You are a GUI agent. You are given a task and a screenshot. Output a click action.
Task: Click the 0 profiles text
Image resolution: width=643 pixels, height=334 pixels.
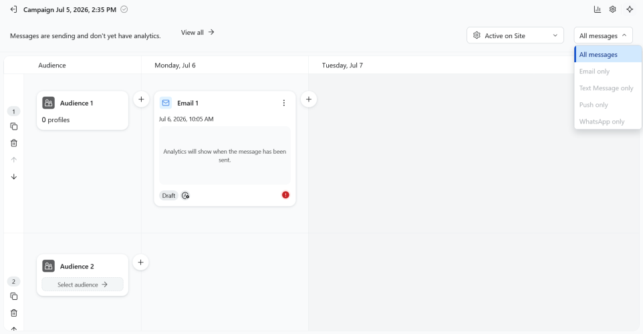point(55,120)
